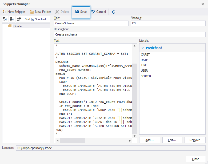
Task: Cancel snippet changes
Action: 99,12
